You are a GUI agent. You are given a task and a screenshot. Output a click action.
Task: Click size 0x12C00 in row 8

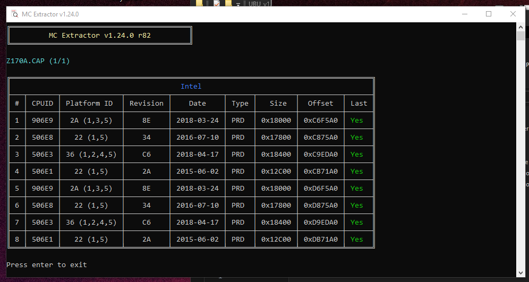point(276,240)
